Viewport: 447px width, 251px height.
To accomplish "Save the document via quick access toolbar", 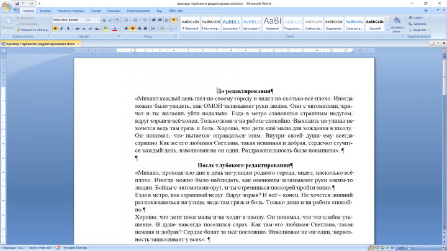I will [17, 4].
